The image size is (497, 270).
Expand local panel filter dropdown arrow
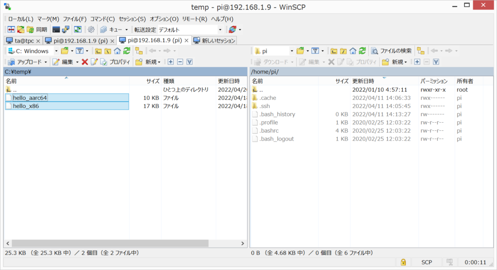(x=87, y=51)
